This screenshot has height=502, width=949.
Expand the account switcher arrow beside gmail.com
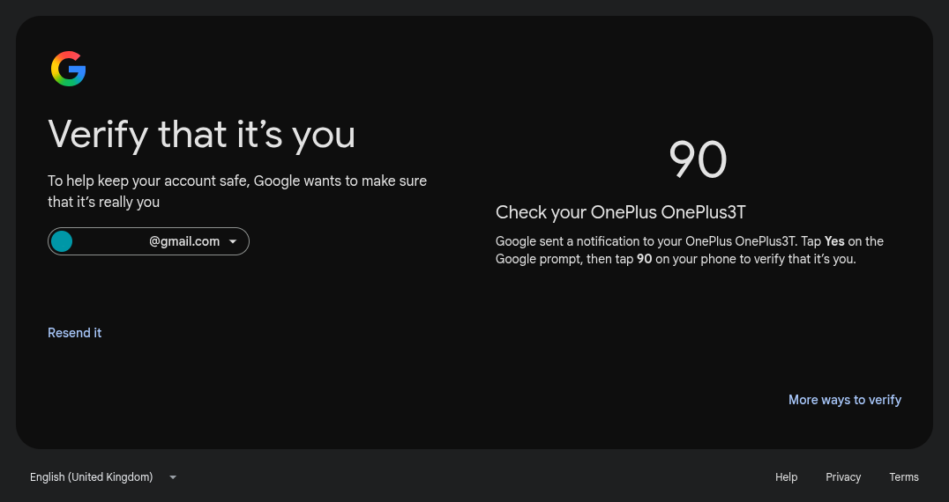point(233,241)
